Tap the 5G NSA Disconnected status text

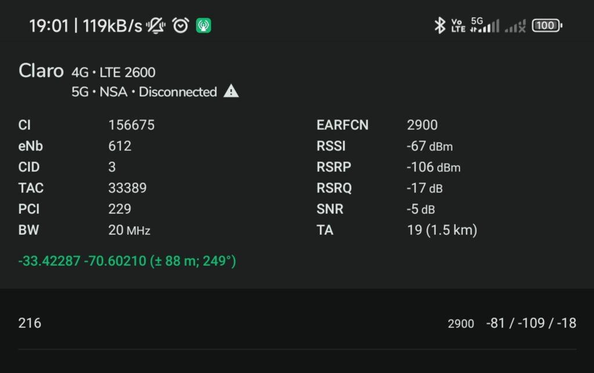(x=144, y=92)
